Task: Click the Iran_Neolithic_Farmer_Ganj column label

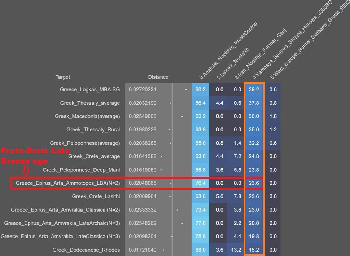Action: tap(260, 54)
